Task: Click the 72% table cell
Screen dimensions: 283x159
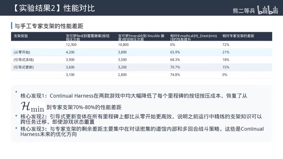Action: 226,45
